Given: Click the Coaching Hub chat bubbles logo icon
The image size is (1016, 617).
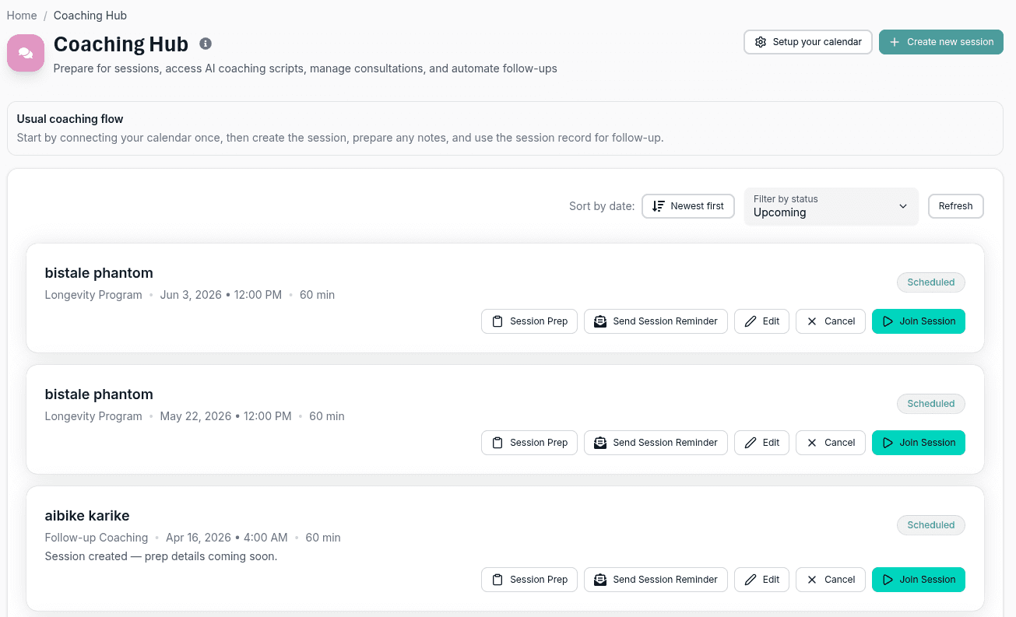Looking at the screenshot, I should [x=26, y=53].
